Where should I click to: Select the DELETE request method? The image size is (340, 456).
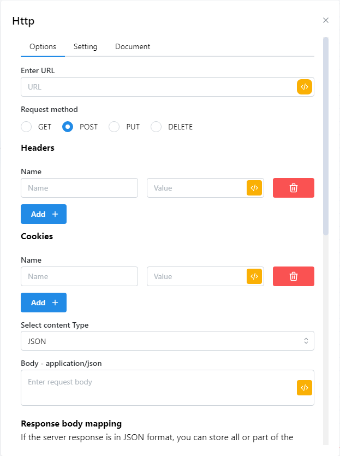point(156,127)
